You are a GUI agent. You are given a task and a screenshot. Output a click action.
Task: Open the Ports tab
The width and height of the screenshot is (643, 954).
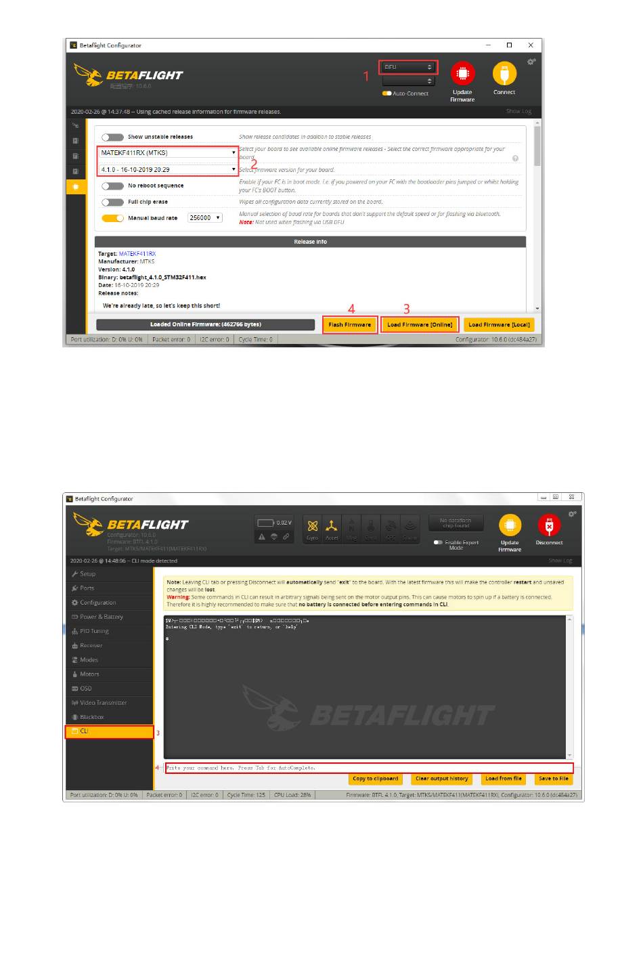point(110,588)
